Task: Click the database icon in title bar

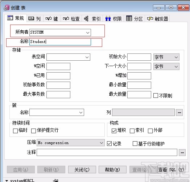Action: pos(7,8)
